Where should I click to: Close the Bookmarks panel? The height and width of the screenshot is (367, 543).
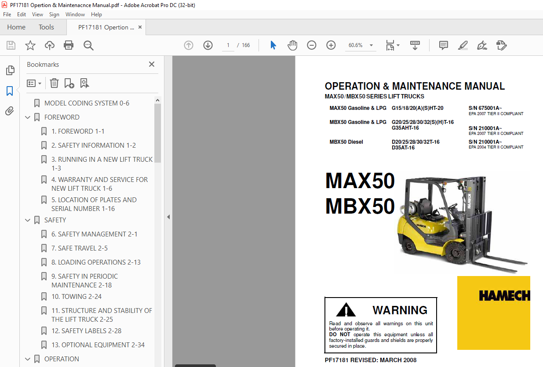tap(152, 64)
